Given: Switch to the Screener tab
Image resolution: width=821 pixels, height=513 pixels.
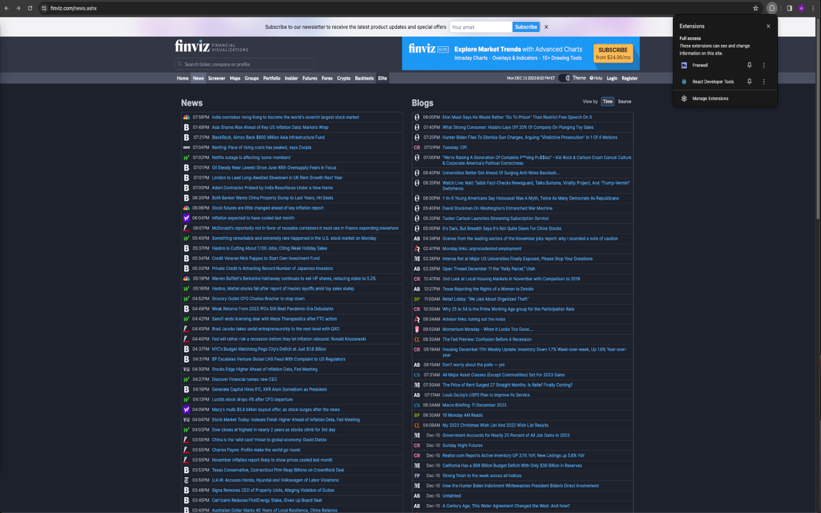Looking at the screenshot, I should point(216,78).
